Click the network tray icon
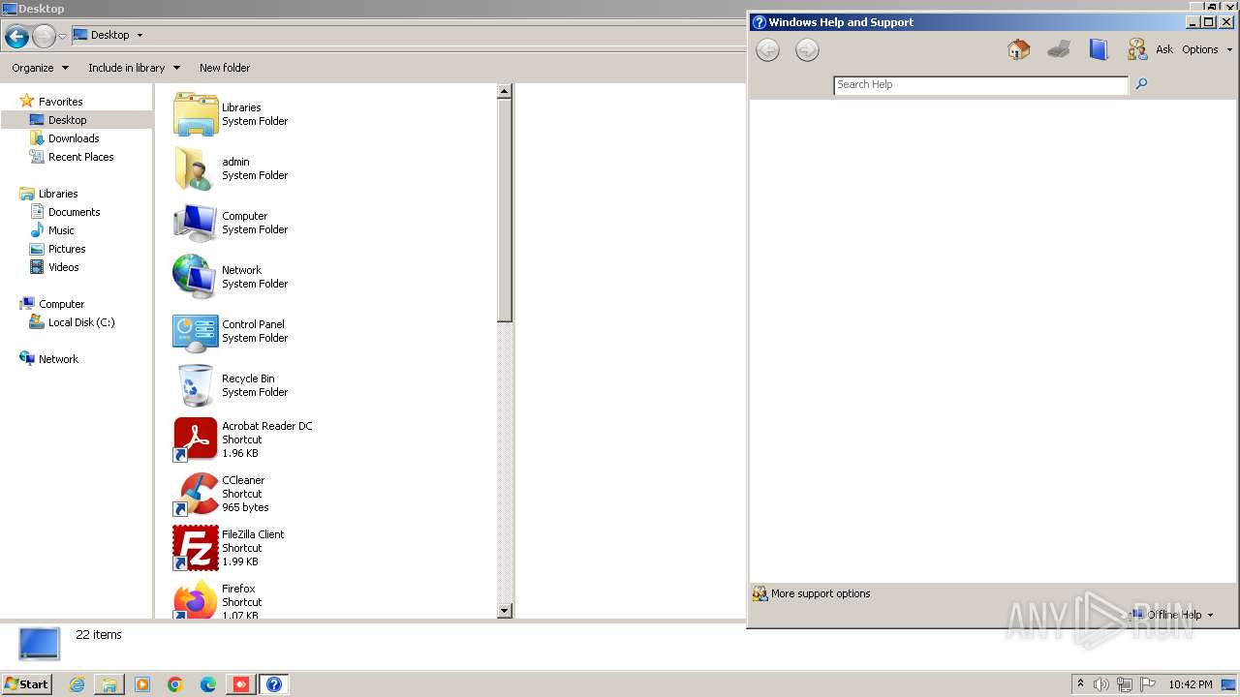Screen dimensions: 1240x697 1125,684
